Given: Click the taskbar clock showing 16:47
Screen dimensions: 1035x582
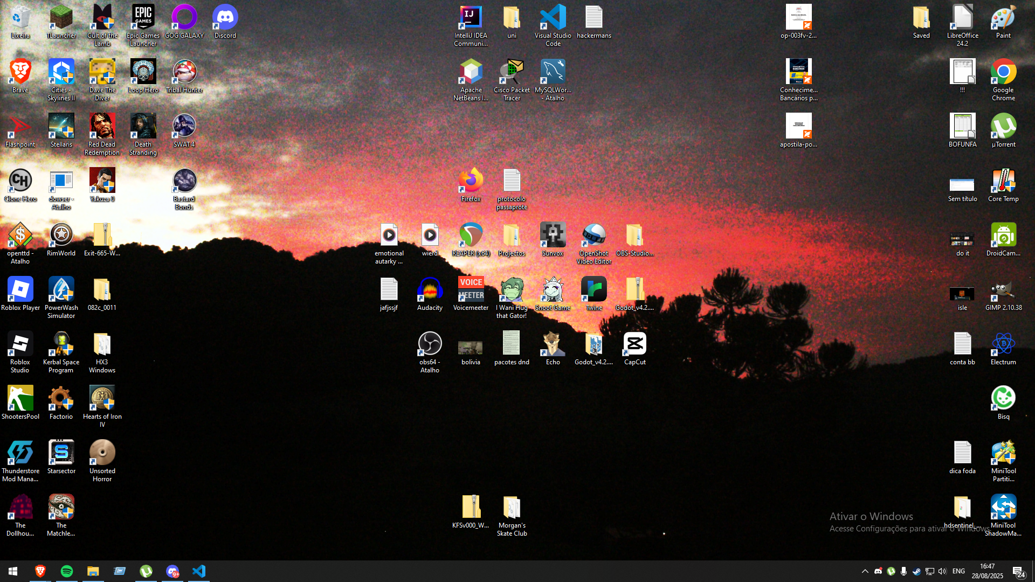Looking at the screenshot, I should tap(987, 571).
